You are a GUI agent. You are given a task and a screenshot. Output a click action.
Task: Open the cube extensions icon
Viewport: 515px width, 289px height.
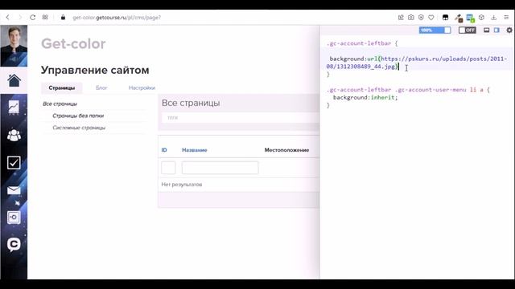(481, 18)
